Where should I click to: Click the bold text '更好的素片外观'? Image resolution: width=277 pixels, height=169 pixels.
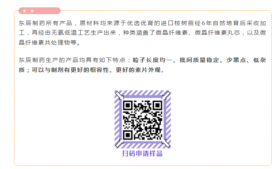pyautogui.click(x=138, y=70)
